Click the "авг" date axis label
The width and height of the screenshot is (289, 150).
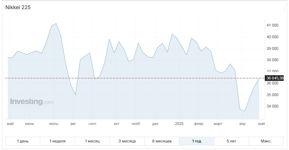point(73,124)
